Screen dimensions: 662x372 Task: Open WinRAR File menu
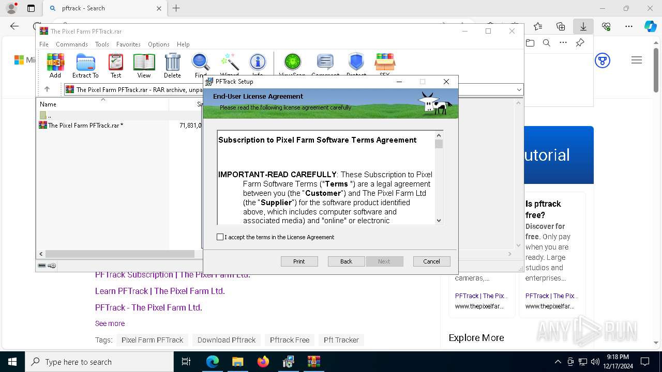44,44
